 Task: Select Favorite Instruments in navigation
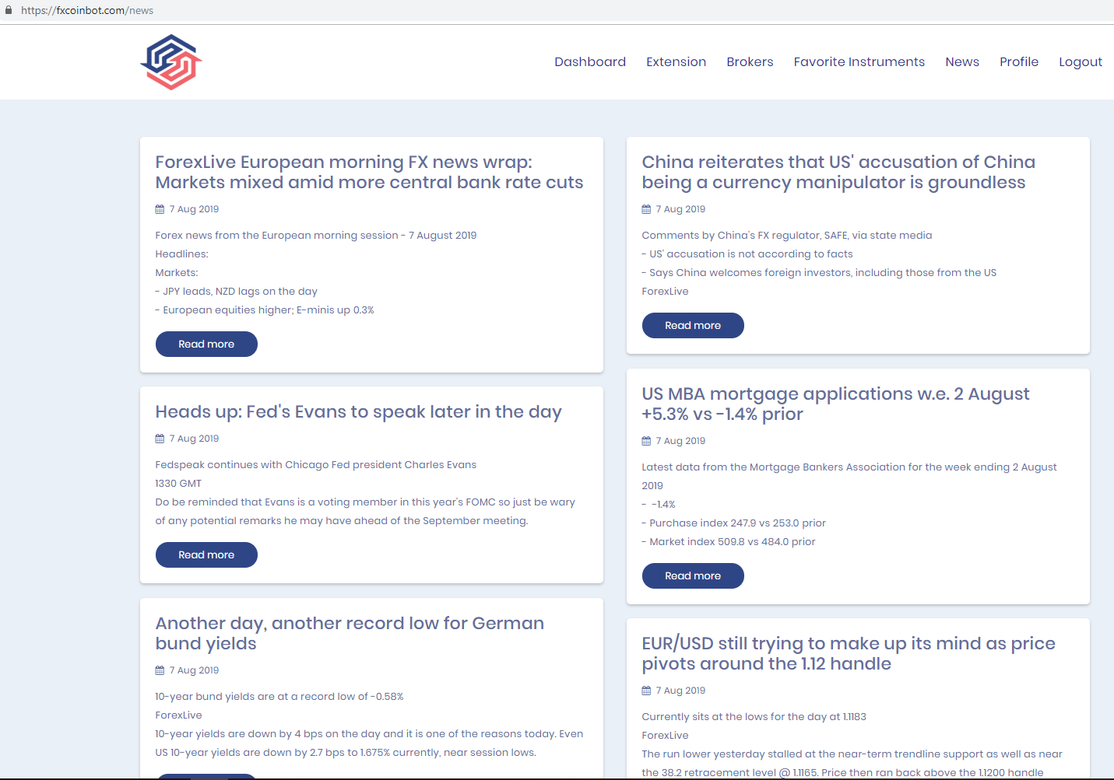click(x=859, y=61)
